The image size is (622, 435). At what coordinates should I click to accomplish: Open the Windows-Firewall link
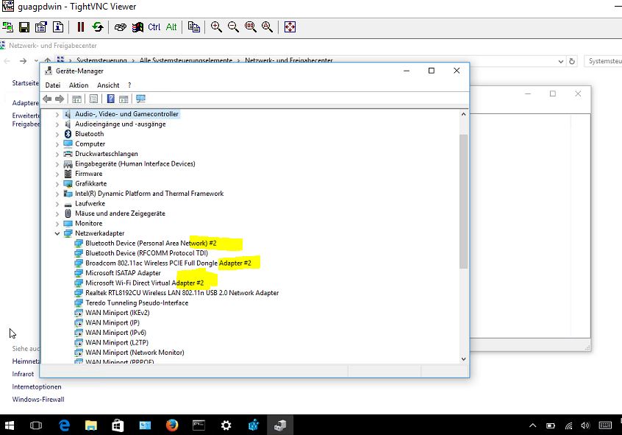pyautogui.click(x=38, y=400)
